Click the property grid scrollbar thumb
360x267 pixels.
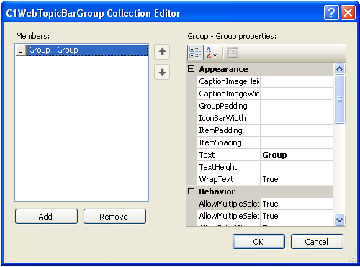(339, 99)
